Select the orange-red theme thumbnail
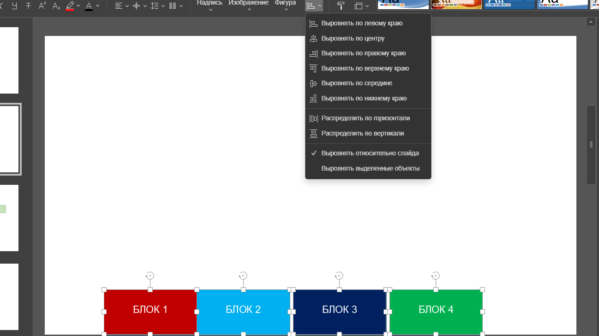The height and width of the screenshot is (336, 599). 456,5
